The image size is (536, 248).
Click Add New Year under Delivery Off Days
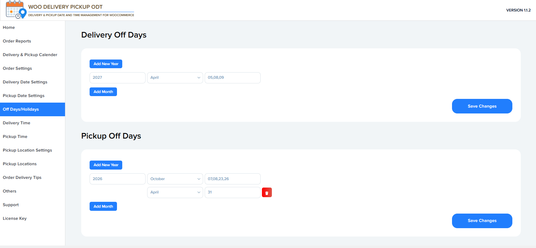point(106,64)
